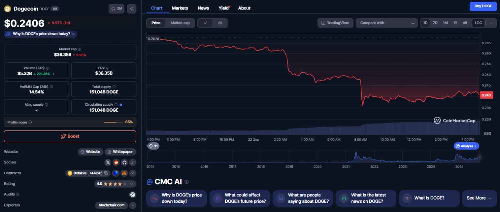This screenshot has width=500, height=212.
Task: Open the audit provider icon in Audits
Action: [132, 194]
